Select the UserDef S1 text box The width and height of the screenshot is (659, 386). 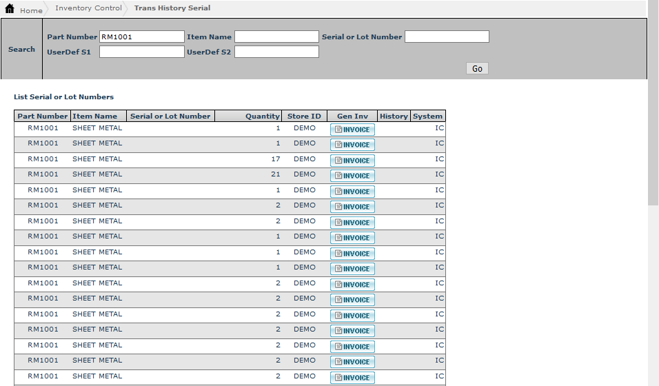[141, 52]
